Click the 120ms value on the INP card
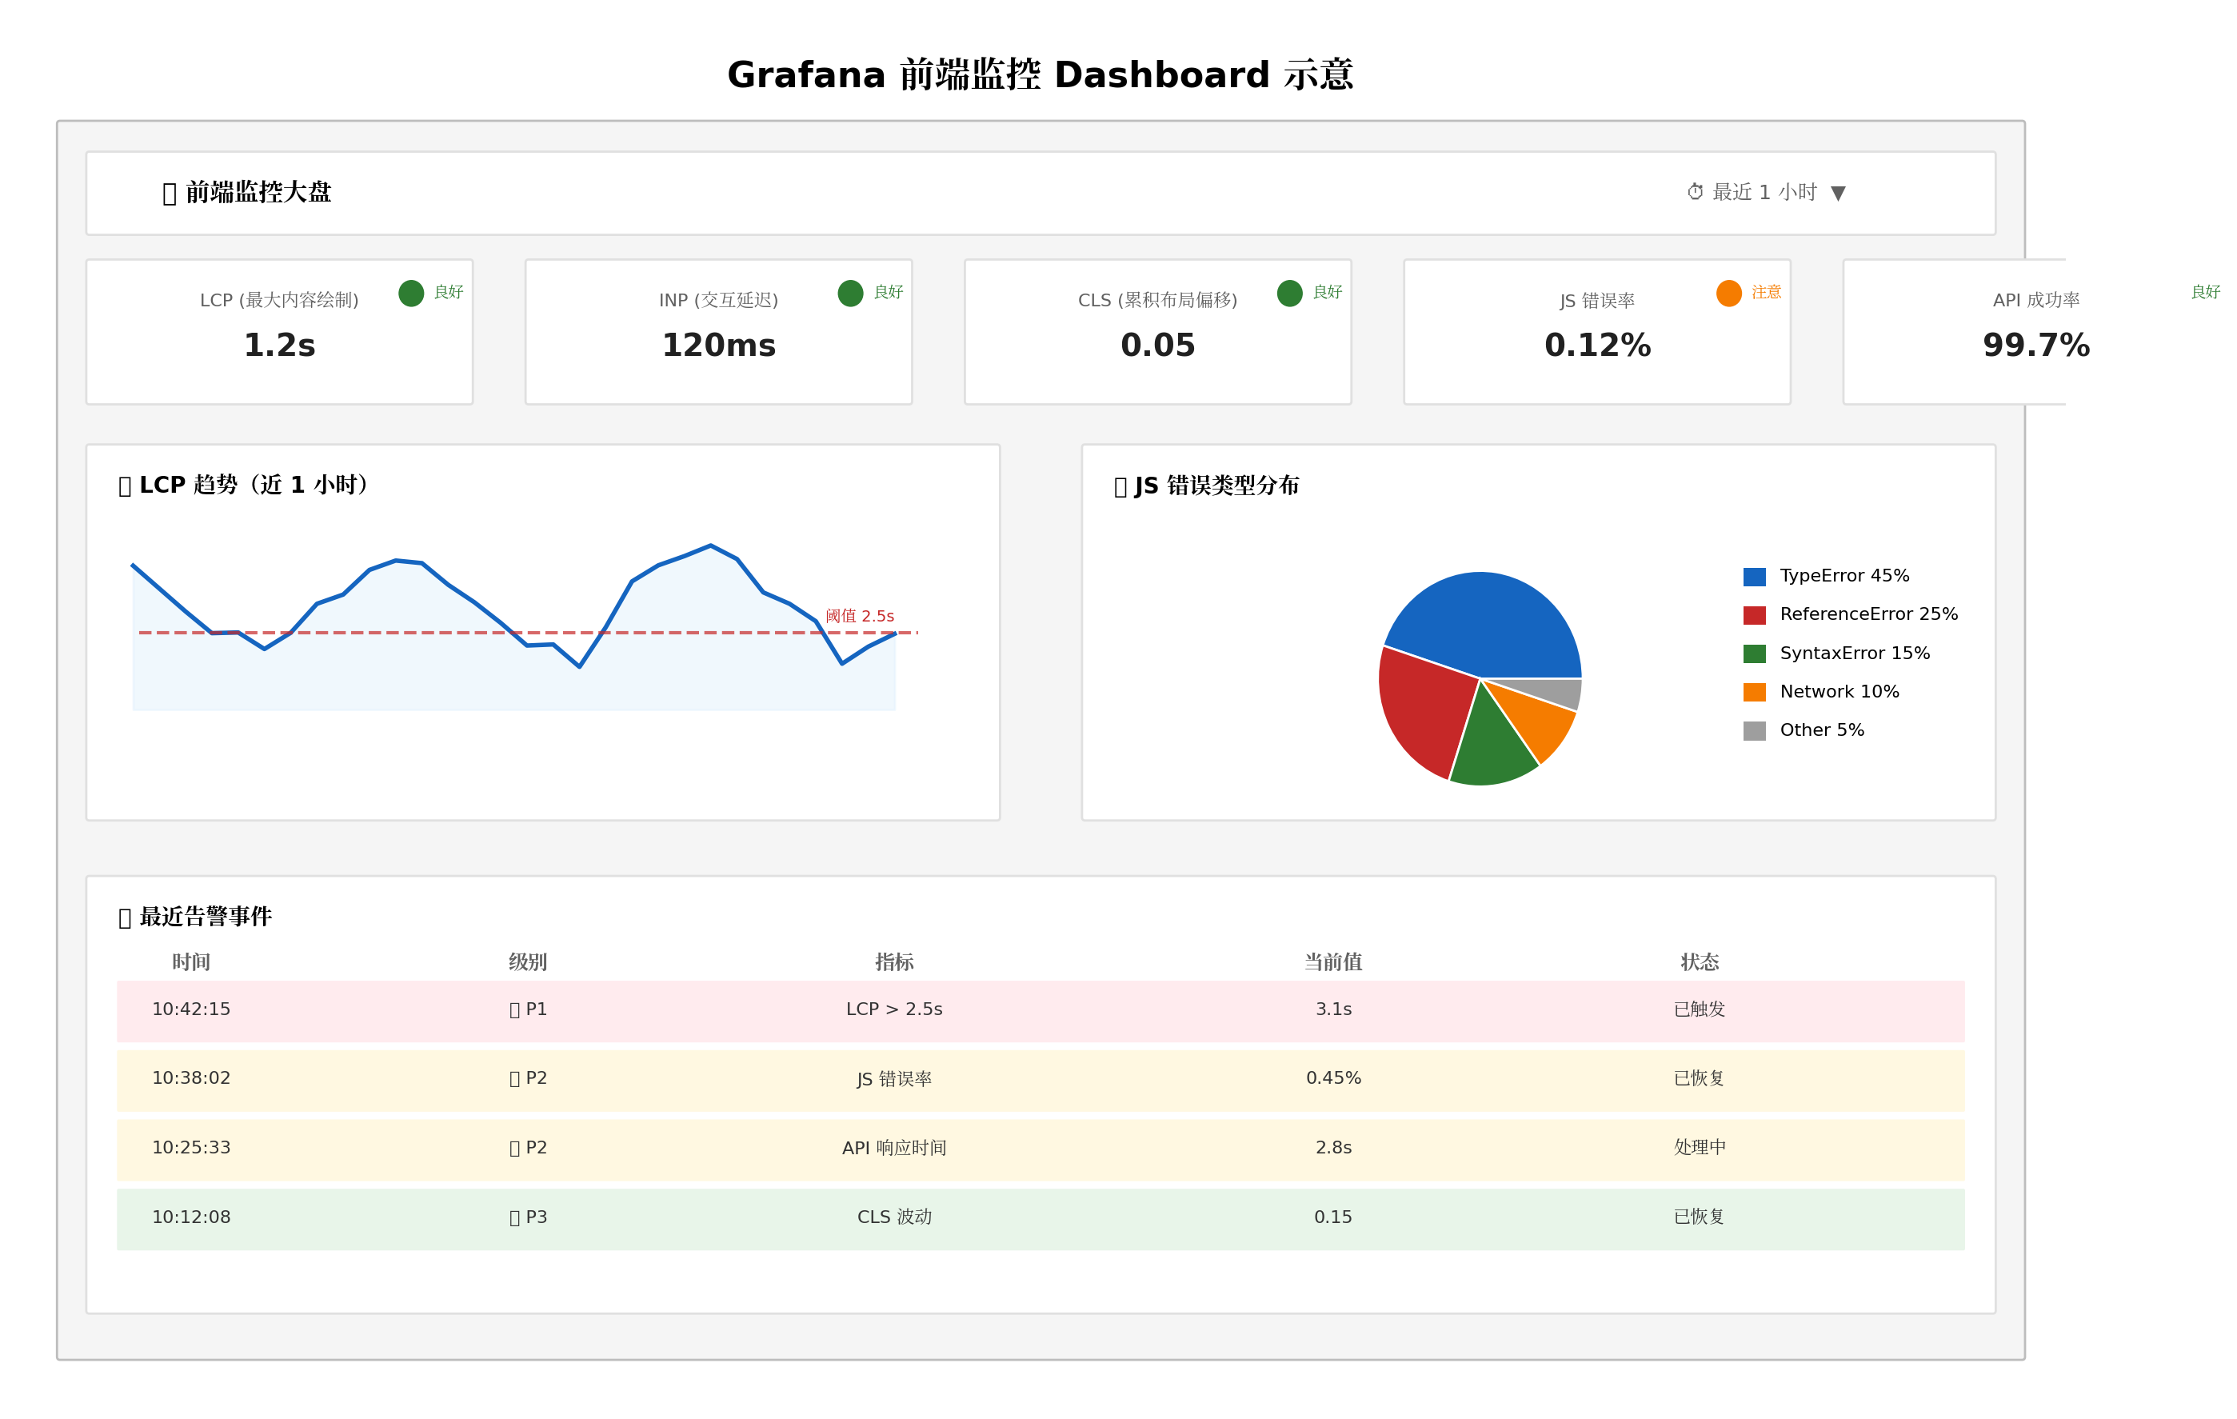The width and height of the screenshot is (2237, 1419). tap(719, 346)
